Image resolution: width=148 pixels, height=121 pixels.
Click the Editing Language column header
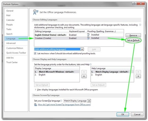click(43, 31)
